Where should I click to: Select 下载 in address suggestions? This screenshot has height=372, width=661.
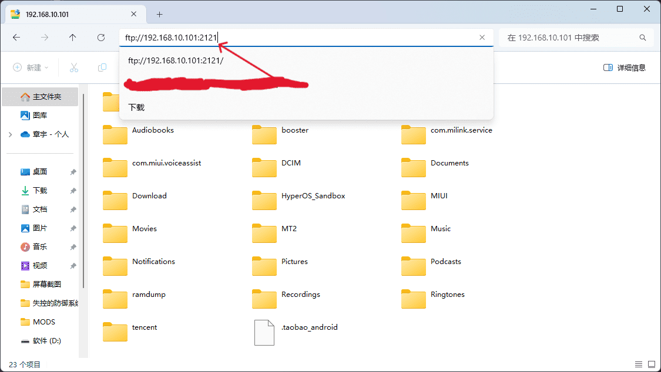click(x=136, y=107)
